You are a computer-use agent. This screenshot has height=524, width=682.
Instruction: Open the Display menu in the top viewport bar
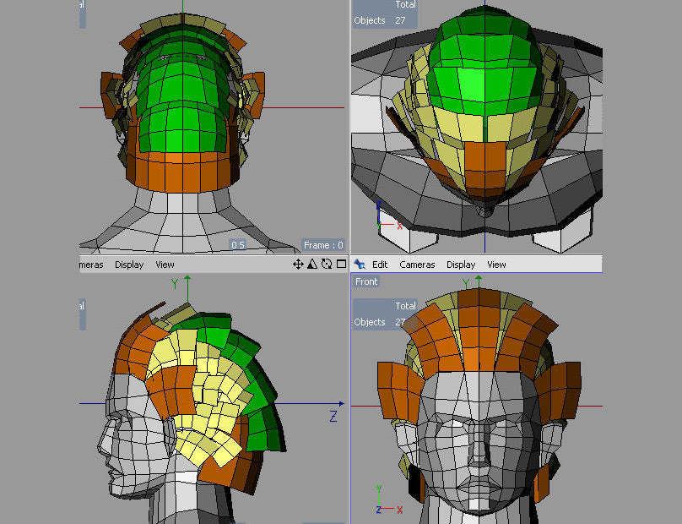coord(128,264)
